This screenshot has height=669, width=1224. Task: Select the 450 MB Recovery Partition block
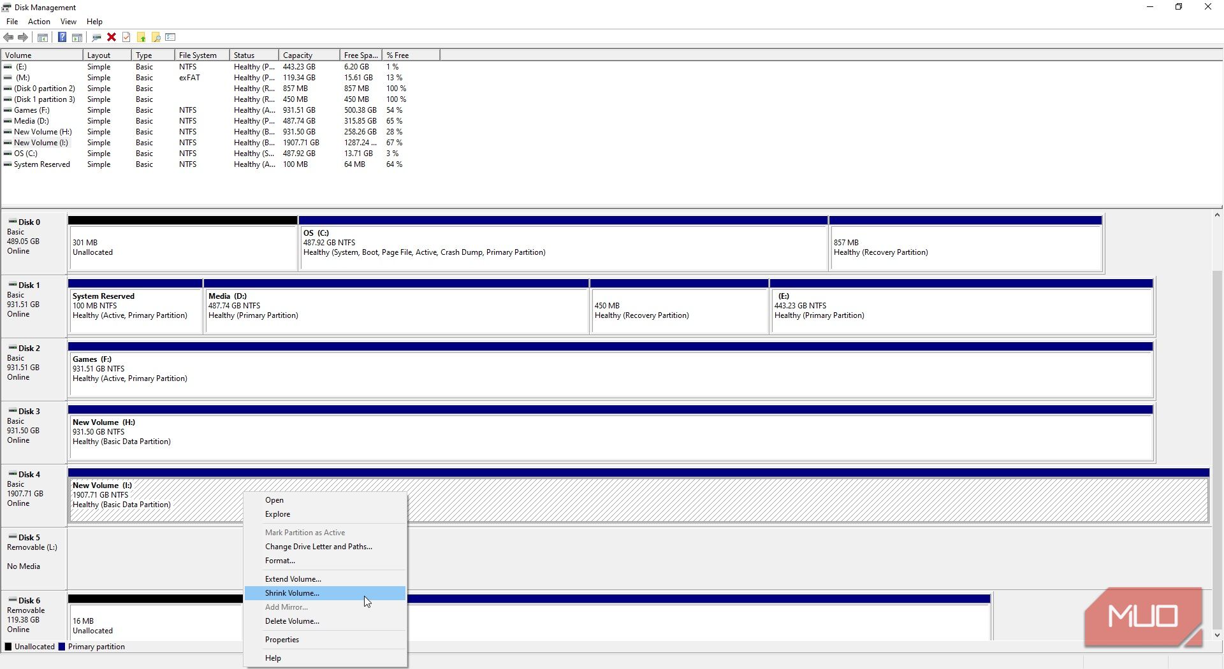tap(680, 306)
